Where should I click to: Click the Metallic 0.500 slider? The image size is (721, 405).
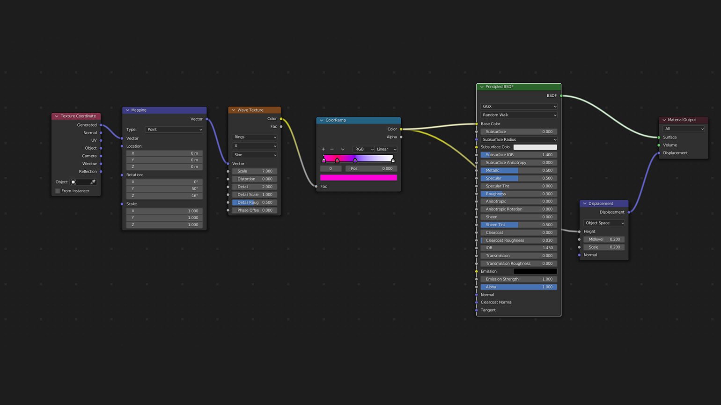[519, 170]
